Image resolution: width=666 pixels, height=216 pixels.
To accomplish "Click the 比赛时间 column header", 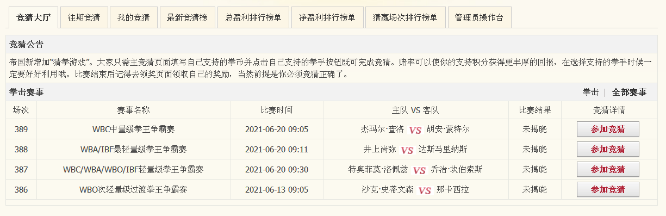I will pos(277,110).
